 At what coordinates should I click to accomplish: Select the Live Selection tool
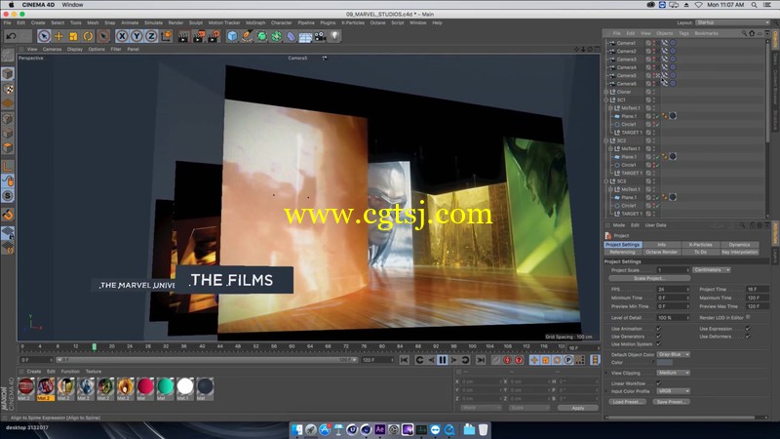point(44,36)
